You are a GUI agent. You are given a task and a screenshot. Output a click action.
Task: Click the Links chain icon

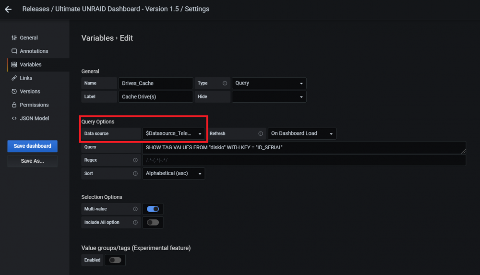click(x=14, y=78)
